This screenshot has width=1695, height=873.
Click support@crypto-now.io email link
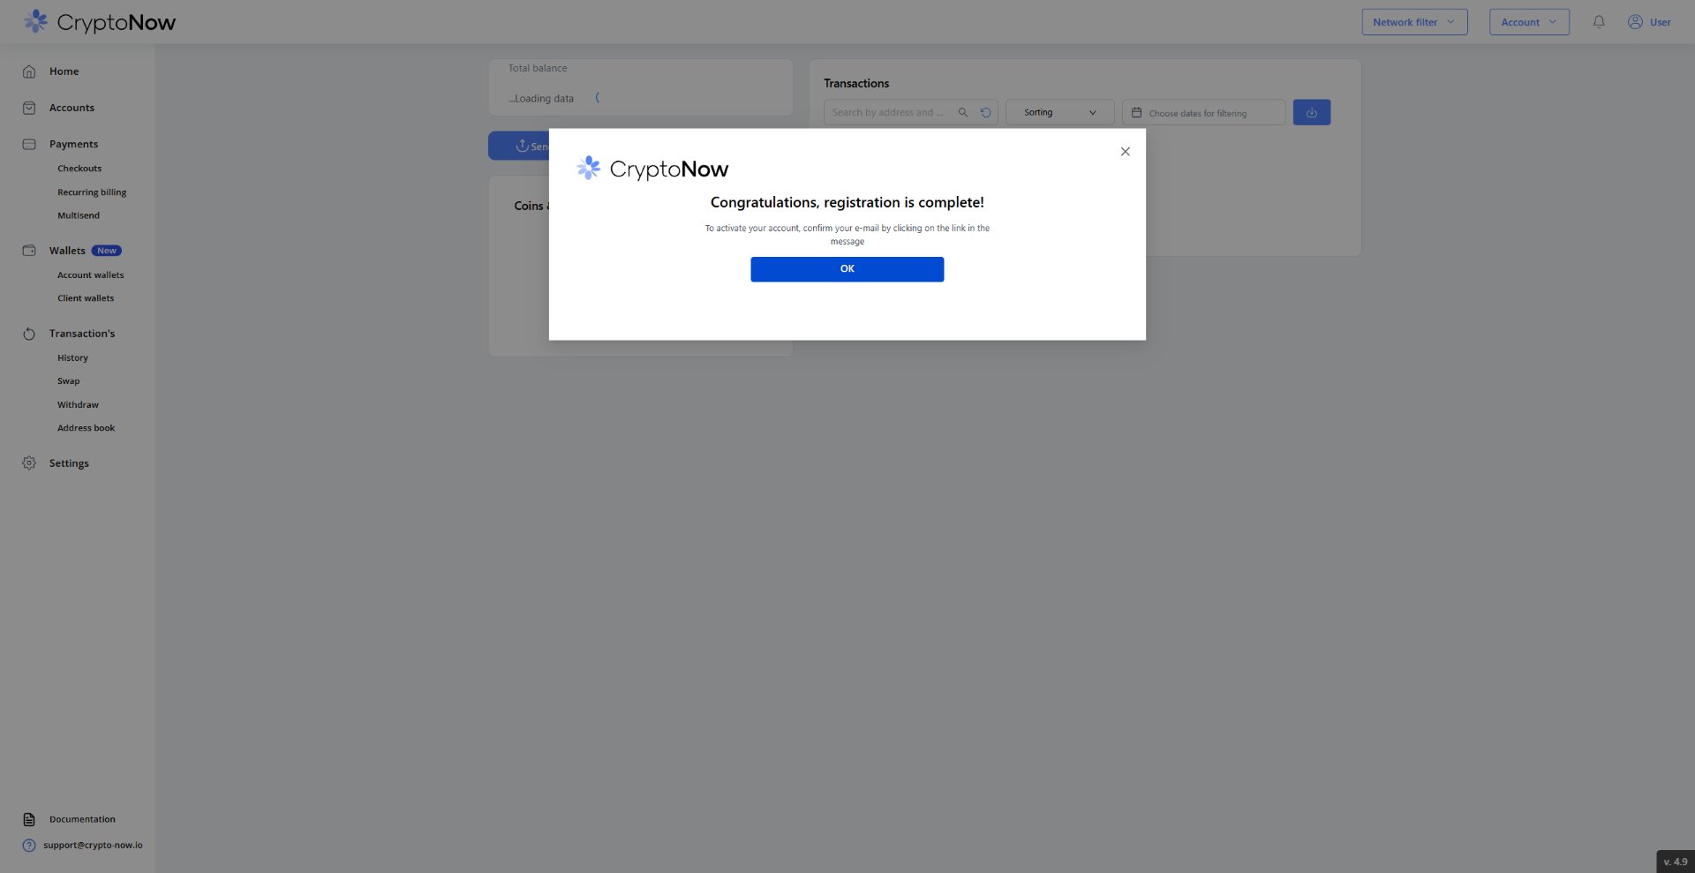93,845
